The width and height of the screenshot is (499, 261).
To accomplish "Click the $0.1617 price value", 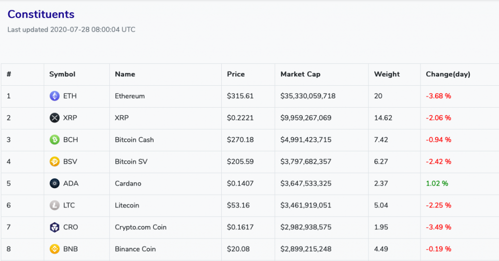I will [x=240, y=227].
